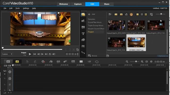Zoom out the timeline

click(127, 61)
